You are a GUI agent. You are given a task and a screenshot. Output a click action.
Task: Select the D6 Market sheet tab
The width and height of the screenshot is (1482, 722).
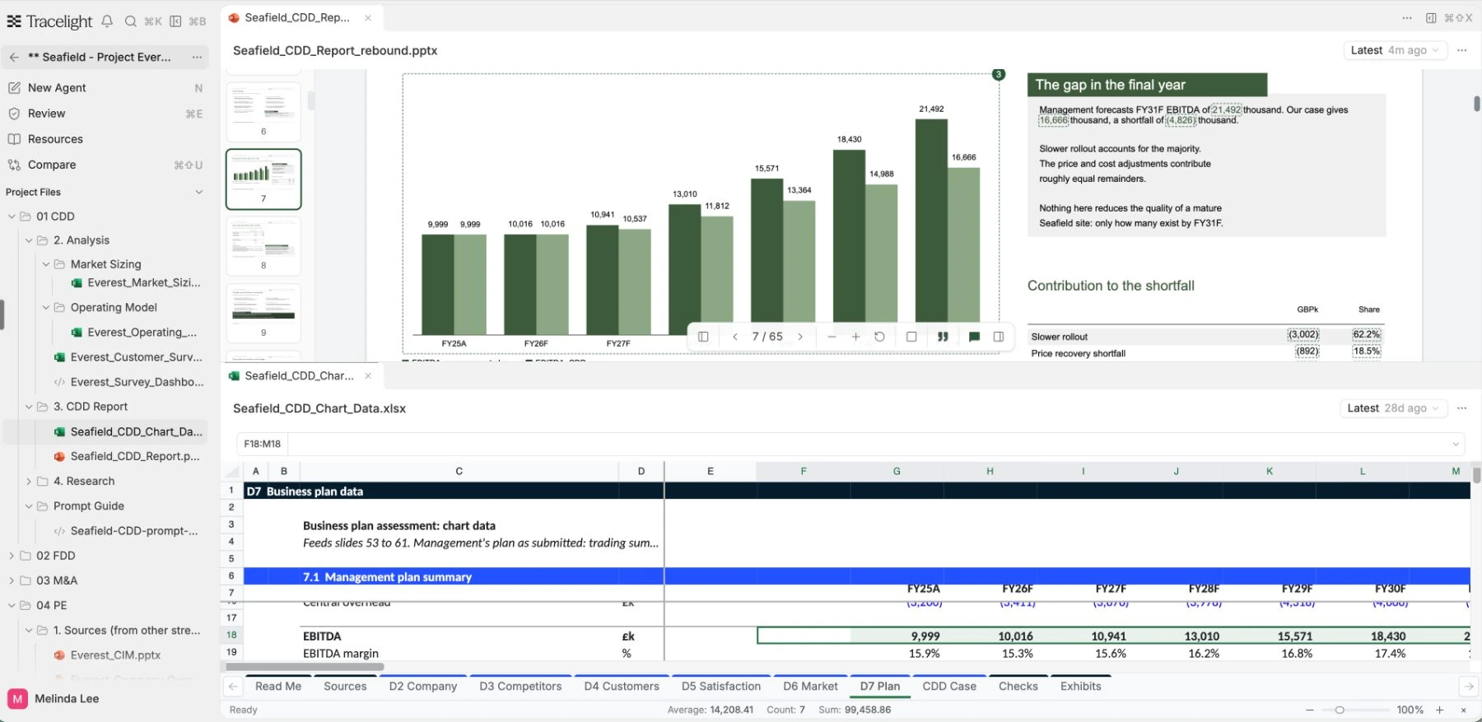[810, 687]
